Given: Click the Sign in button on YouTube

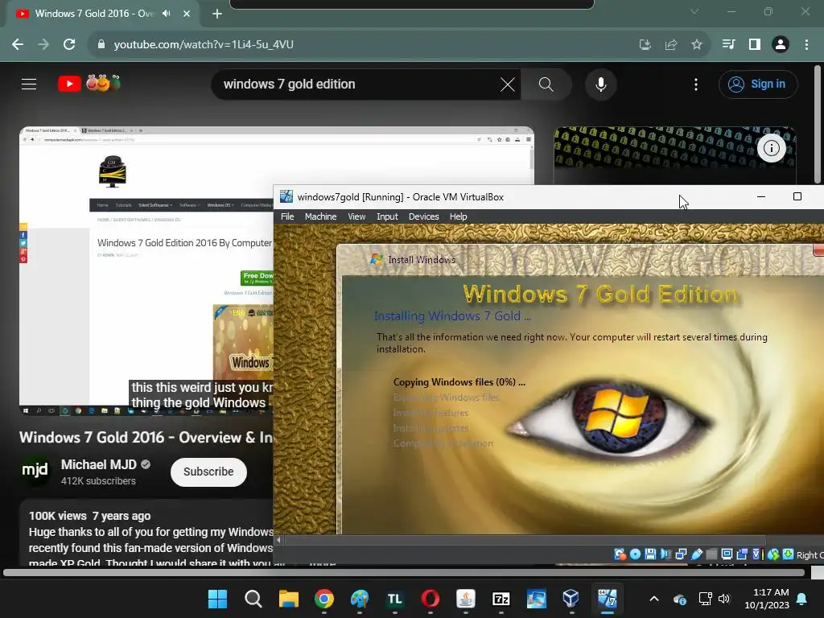Looking at the screenshot, I should pyautogui.click(x=758, y=84).
